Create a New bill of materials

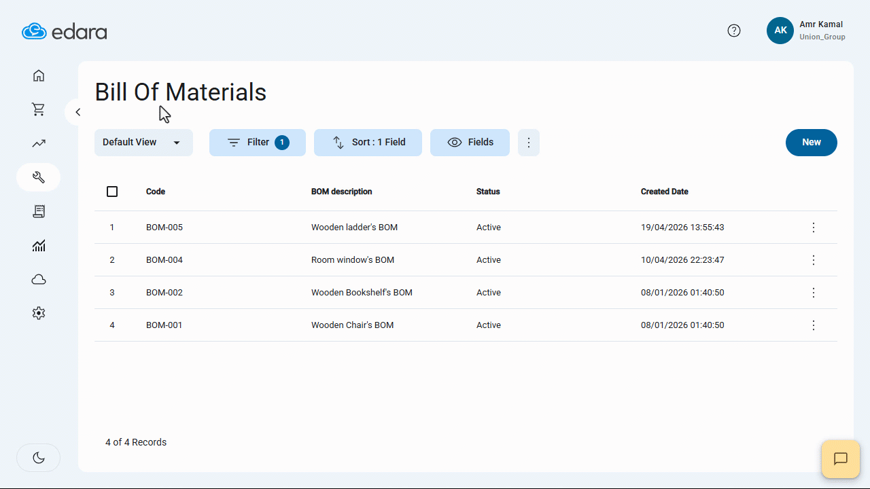click(812, 143)
